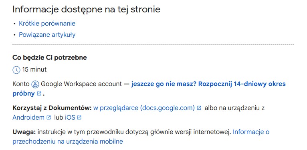Click the account person icon after Konto
The width and height of the screenshot is (307, 150).
[x=35, y=84]
